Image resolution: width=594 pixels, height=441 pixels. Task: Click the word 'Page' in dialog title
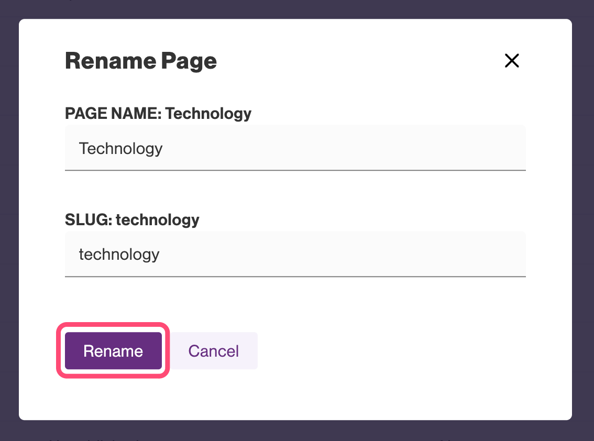click(x=189, y=61)
